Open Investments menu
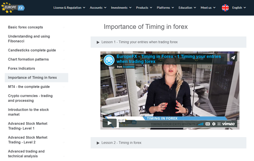This screenshot has width=254, height=161. click(x=121, y=8)
